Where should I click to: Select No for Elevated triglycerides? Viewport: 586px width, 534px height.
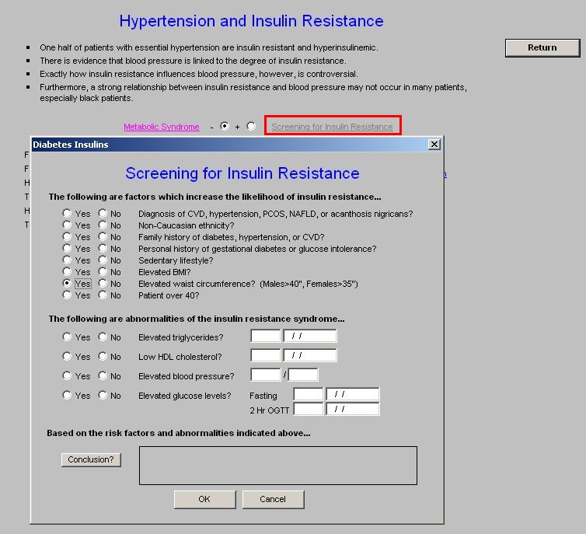pos(103,337)
